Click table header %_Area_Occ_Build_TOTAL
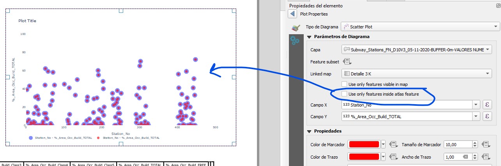Image resolution: width=501 pixels, height=166 pixels. point(140,165)
